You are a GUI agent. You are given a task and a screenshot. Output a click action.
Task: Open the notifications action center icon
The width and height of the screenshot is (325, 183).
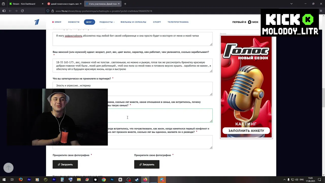point(319,179)
